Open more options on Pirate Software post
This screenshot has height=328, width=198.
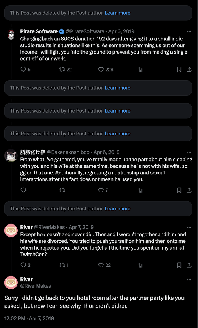[189, 31]
